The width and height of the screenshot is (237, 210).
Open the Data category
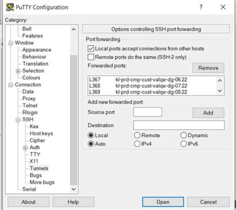[28, 91]
